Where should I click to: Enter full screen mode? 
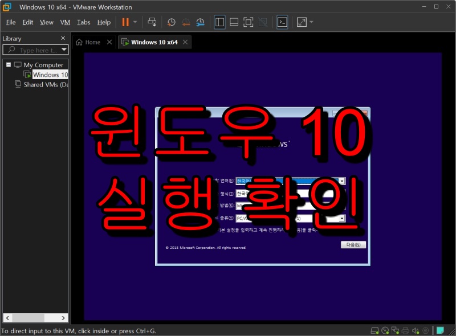[248, 22]
